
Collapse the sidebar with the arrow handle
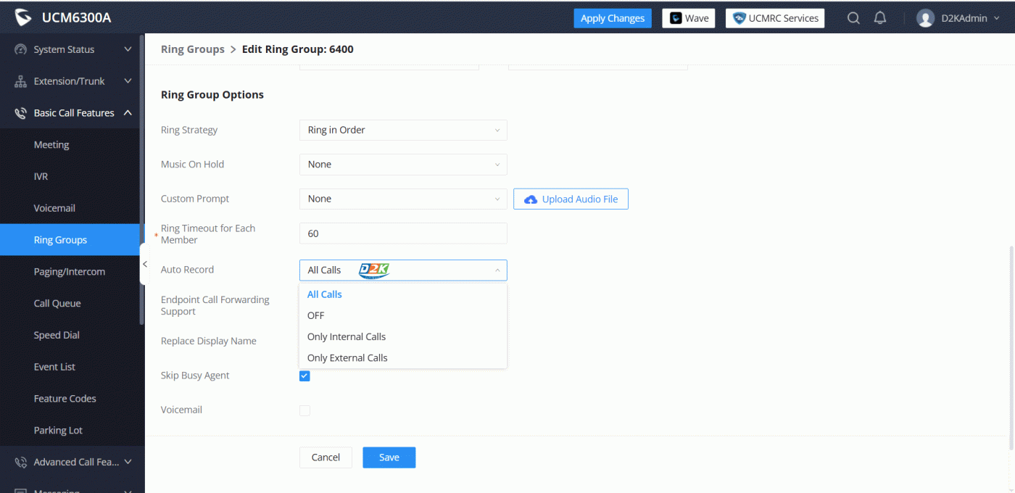[145, 265]
